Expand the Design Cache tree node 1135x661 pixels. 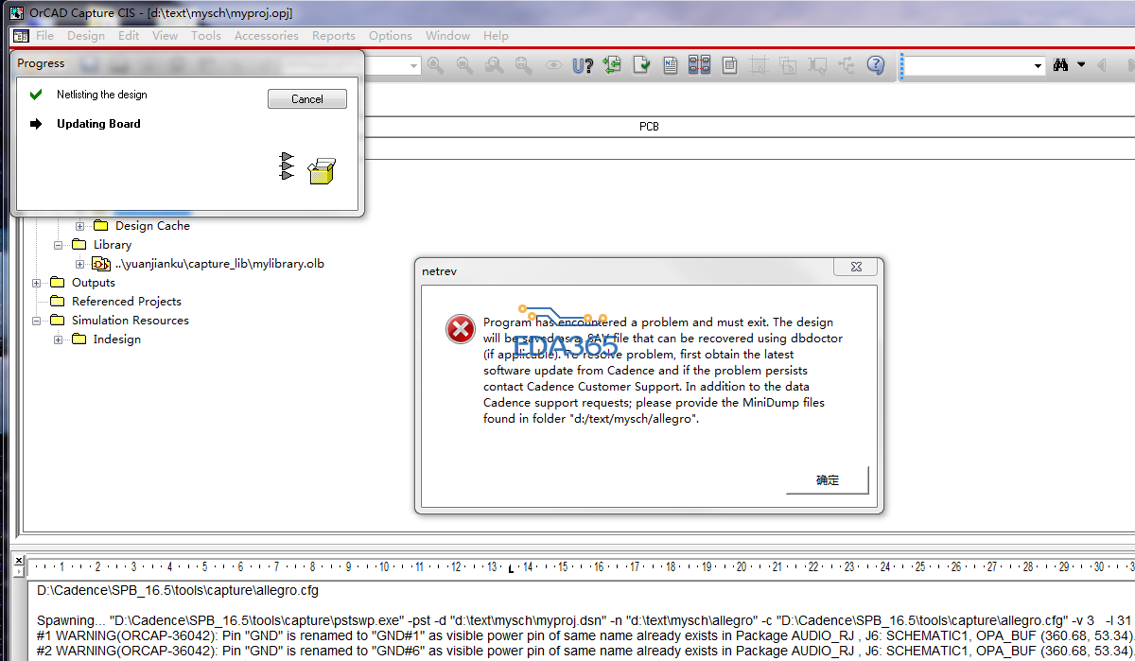(x=79, y=226)
